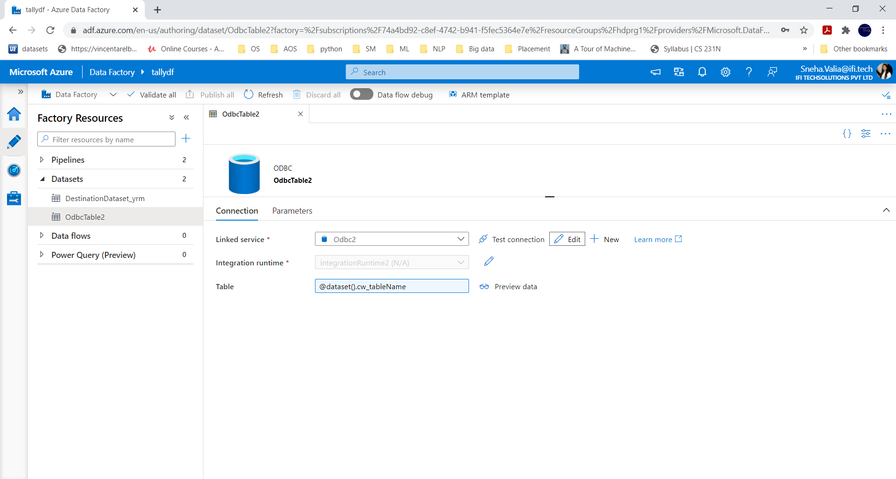Click the Filter resources by name field
This screenshot has height=479, width=896.
[106, 139]
